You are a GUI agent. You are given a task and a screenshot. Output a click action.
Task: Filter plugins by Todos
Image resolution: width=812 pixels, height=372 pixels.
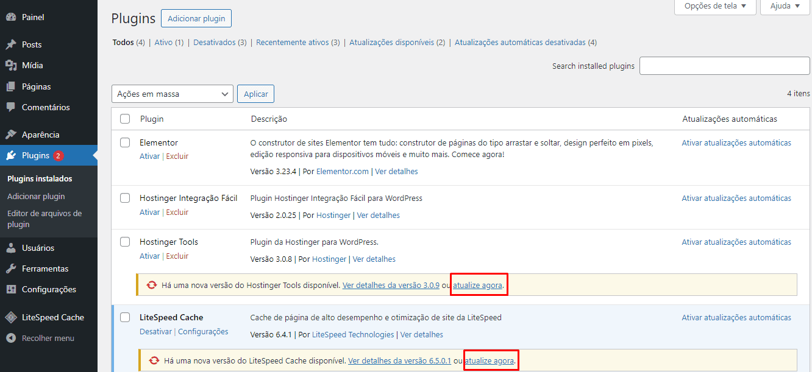click(123, 43)
